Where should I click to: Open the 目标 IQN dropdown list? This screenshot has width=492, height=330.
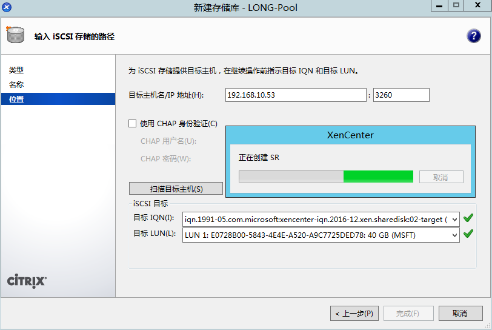point(454,220)
